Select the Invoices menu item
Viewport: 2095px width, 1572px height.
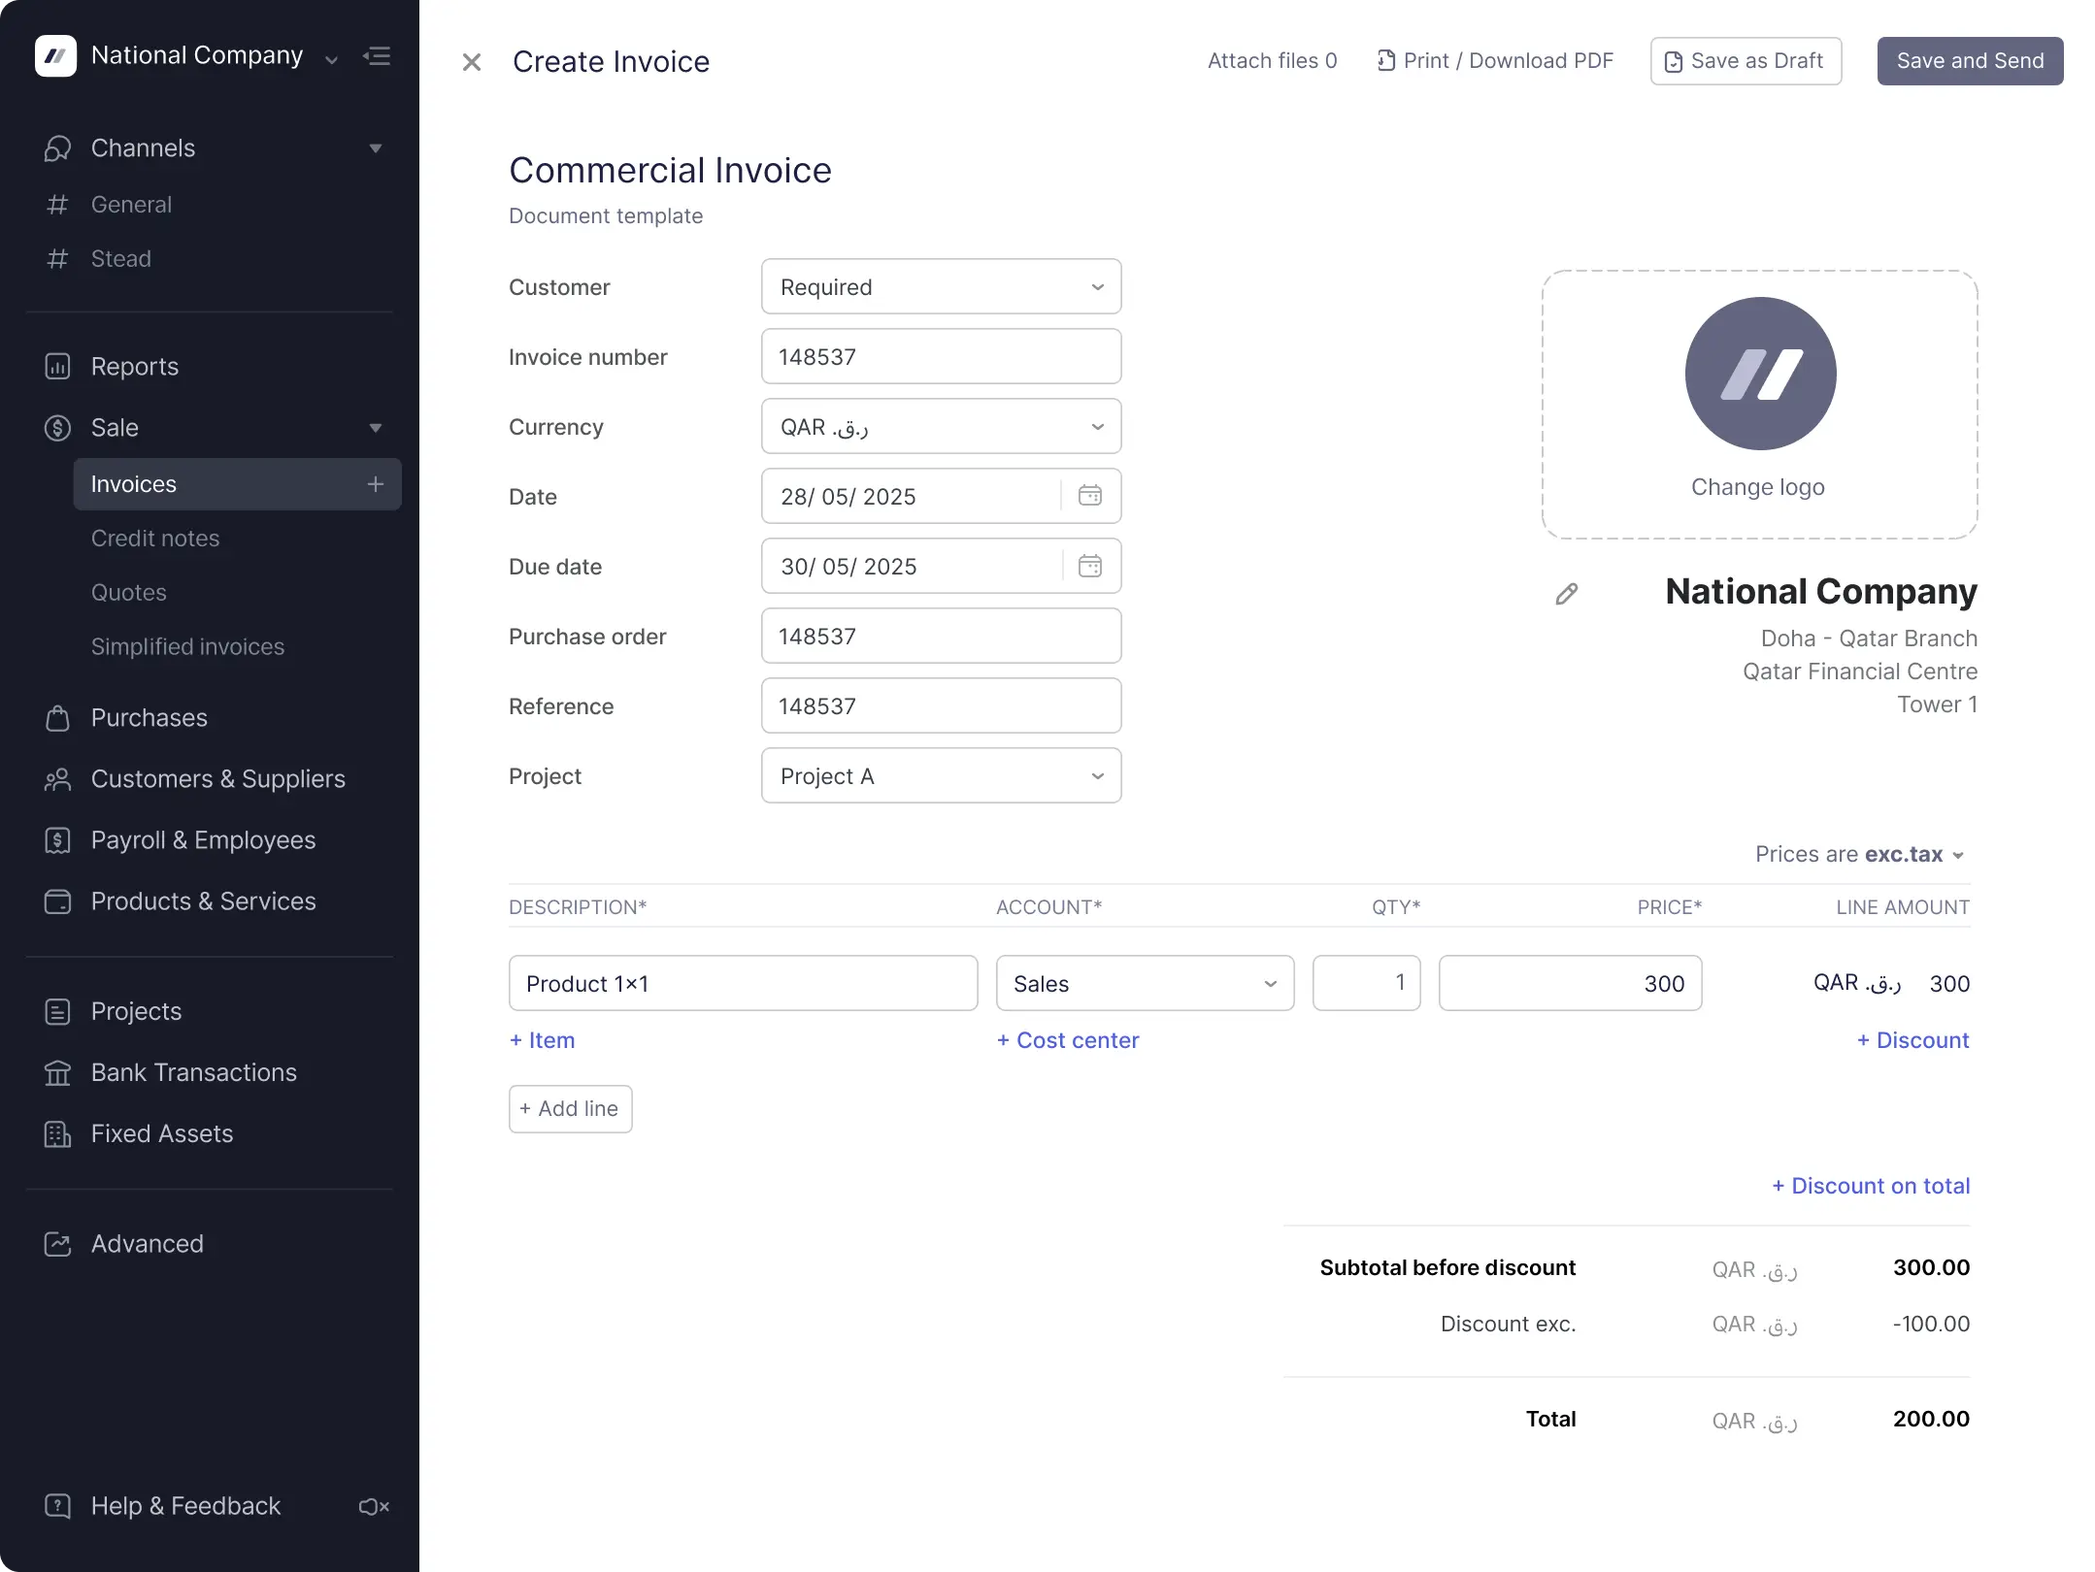point(237,484)
